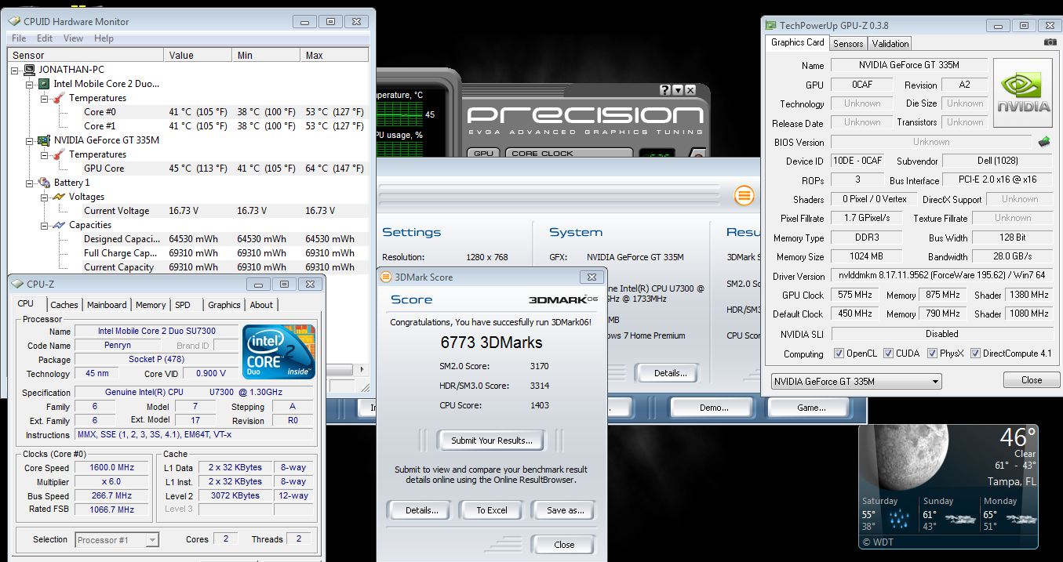Viewport: 1063px width, 562px height.
Task: Collapse the Battery 1 node
Action: 30,183
